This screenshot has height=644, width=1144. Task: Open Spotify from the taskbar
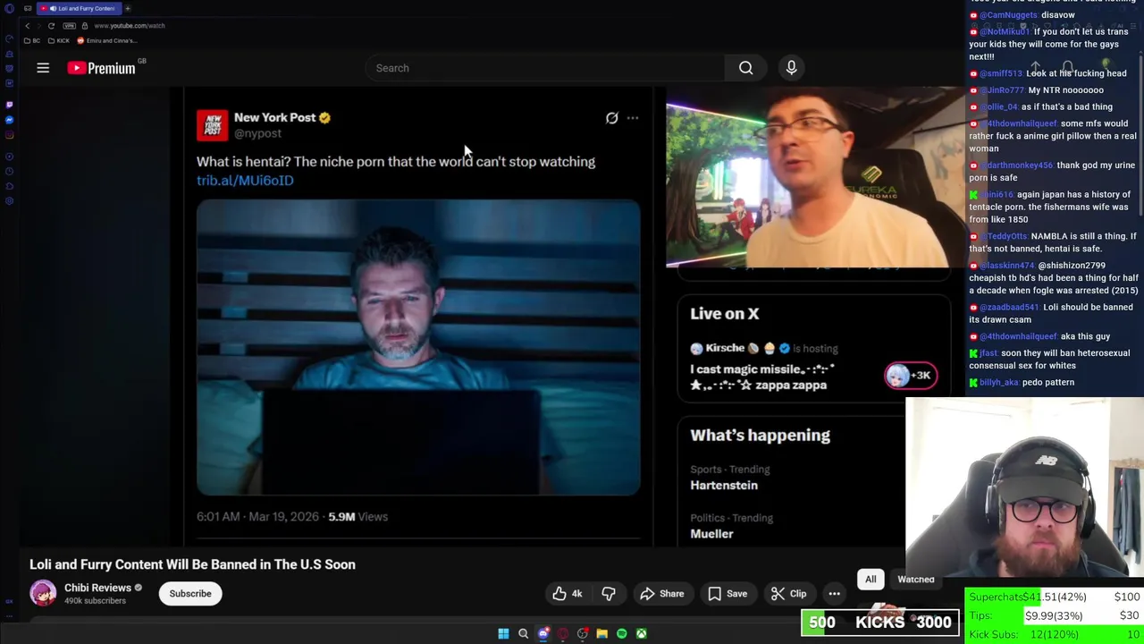coord(621,633)
